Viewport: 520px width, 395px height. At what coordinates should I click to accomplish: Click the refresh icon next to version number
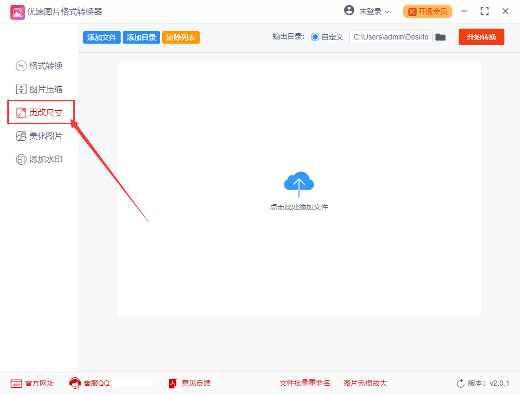[461, 383]
